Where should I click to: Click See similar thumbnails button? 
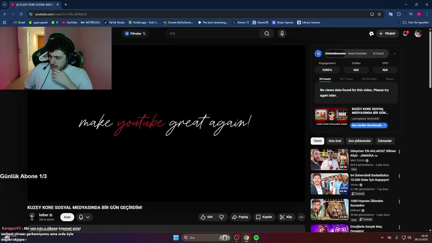coord(369,125)
